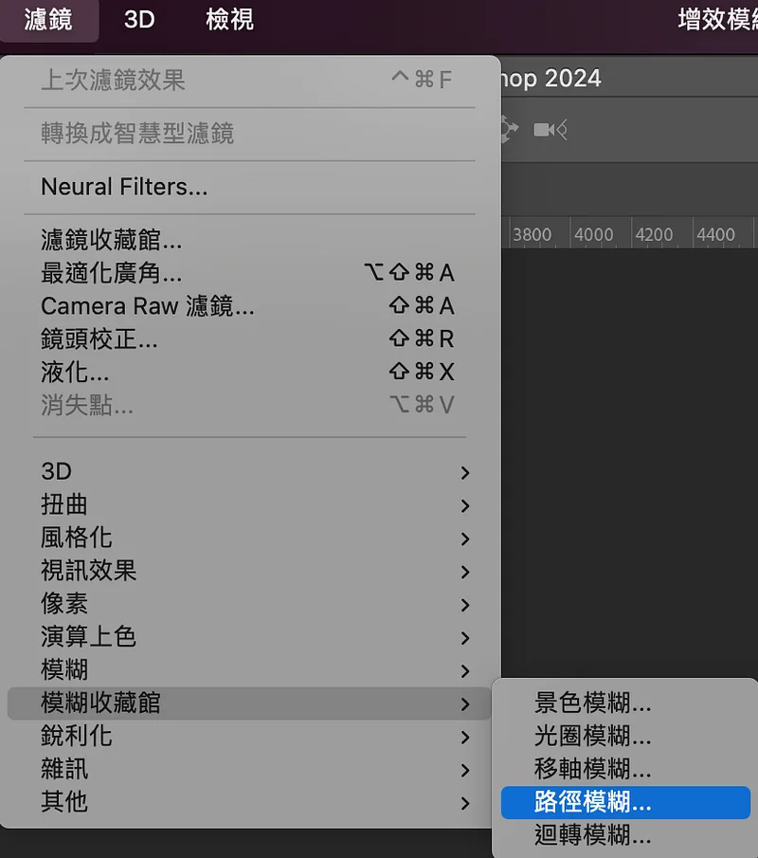Open the 濾鏡 menu in menu bar
This screenshot has height=858, width=758.
click(48, 20)
